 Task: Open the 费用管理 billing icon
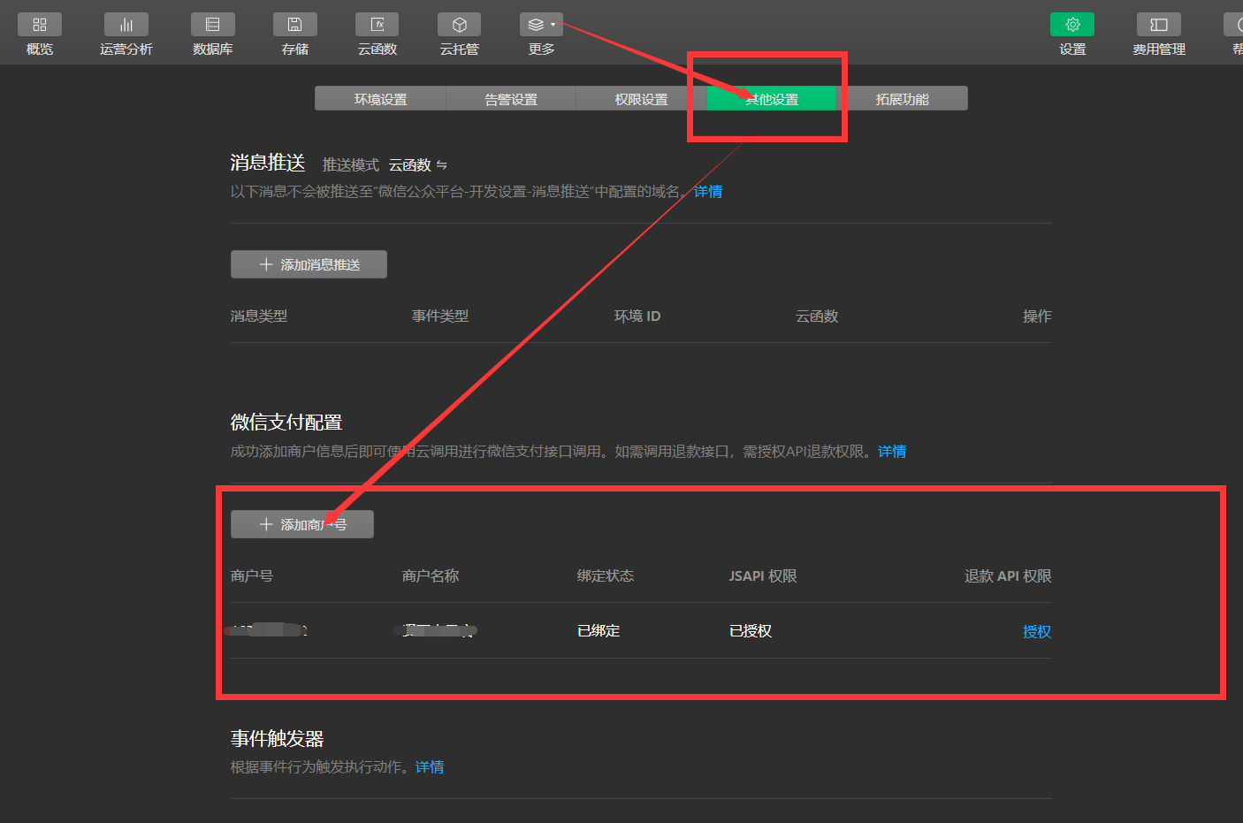click(x=1159, y=25)
